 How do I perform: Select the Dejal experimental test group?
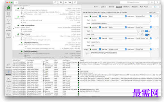47,28
